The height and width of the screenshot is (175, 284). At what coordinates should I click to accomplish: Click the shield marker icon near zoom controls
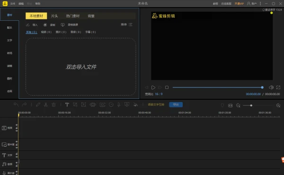coord(222,105)
